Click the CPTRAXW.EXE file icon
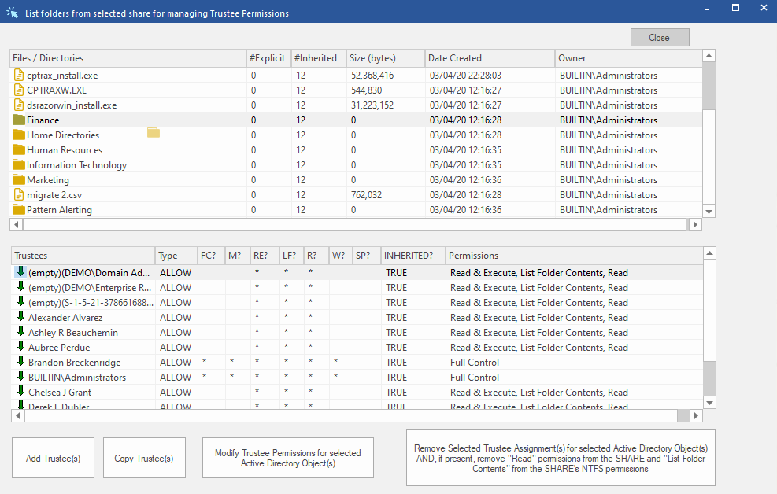Screen dimensions: 777x494 pos(17,90)
